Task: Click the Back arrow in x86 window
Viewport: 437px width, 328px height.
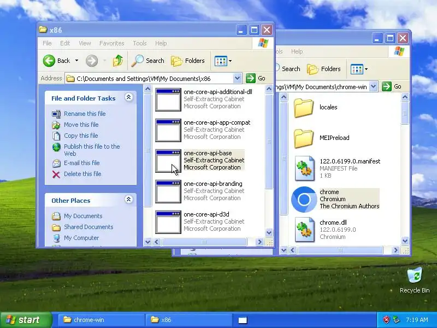Action: (x=49, y=61)
